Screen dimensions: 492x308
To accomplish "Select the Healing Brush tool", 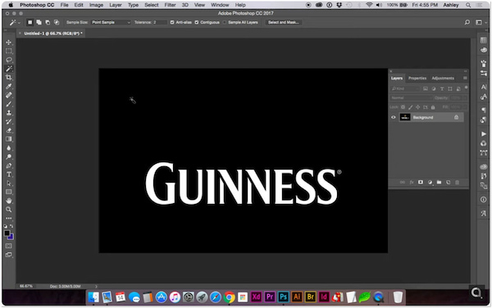I will click(9, 95).
